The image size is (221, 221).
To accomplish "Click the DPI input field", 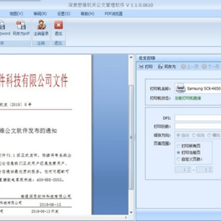I will 198,118.
